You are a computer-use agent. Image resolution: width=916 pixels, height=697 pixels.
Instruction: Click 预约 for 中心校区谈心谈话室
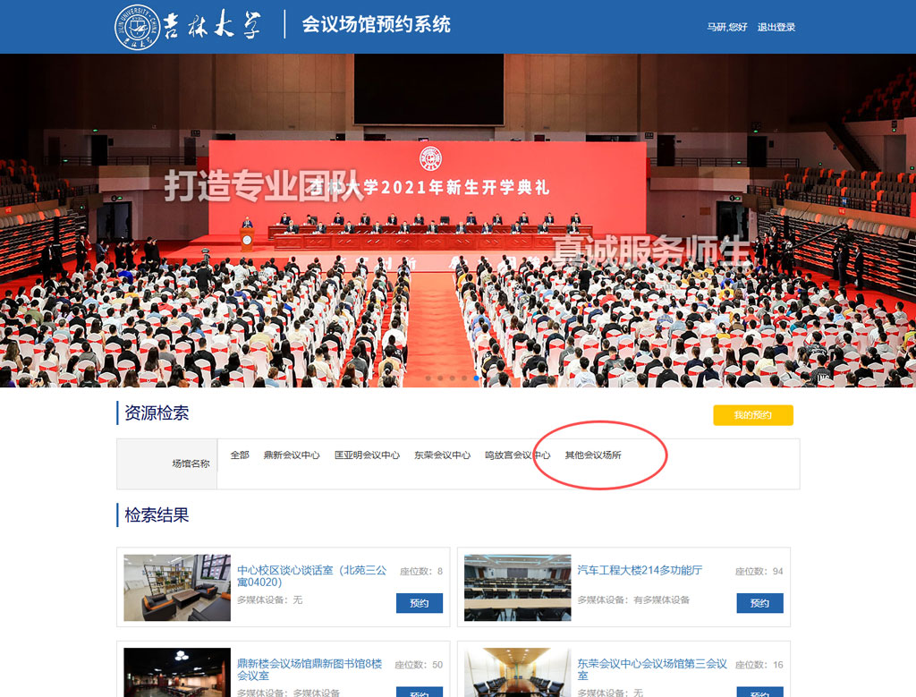click(x=420, y=603)
